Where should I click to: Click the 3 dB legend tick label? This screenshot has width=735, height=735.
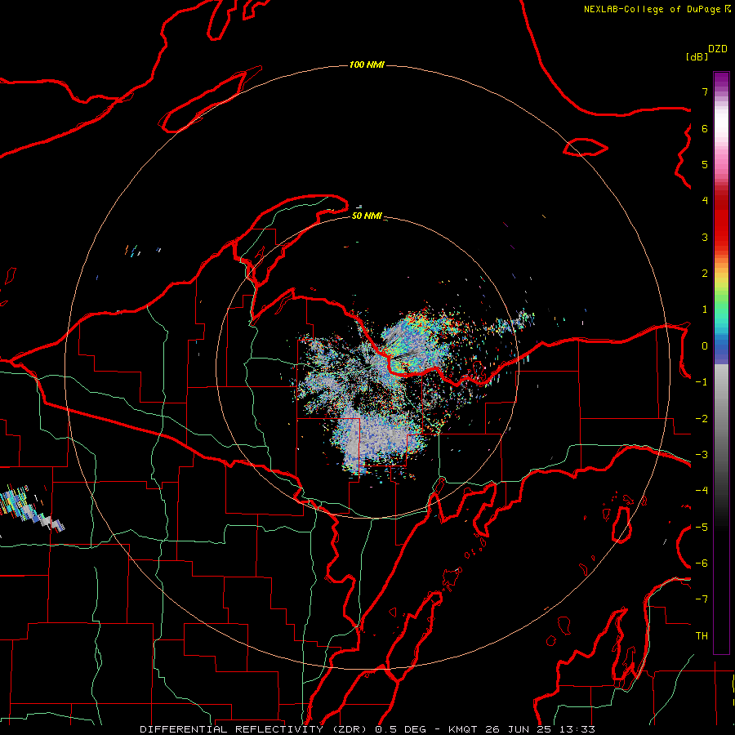(705, 237)
